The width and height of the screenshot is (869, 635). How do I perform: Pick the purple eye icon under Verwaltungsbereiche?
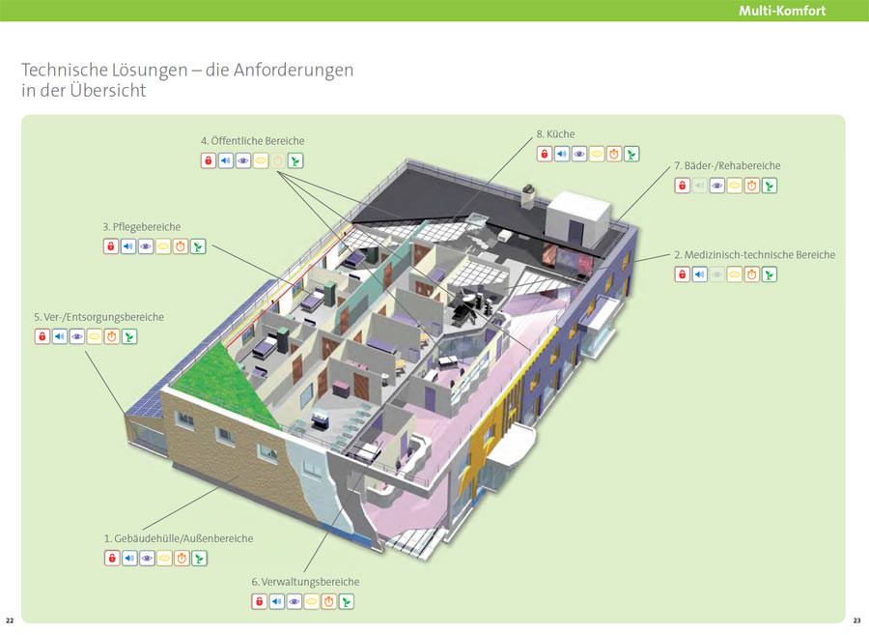(294, 601)
